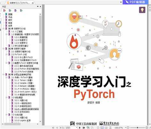This screenshot has height=129, width=151.
Task: Click bookmark panel horizontal scrollbar thumb
Action: (12, 124)
